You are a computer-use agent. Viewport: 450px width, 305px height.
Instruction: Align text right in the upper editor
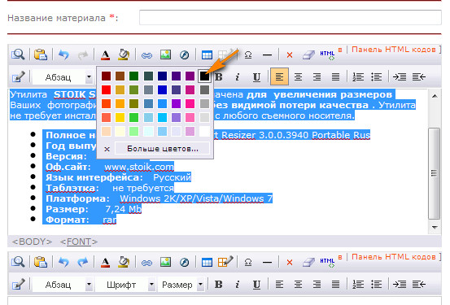317,76
